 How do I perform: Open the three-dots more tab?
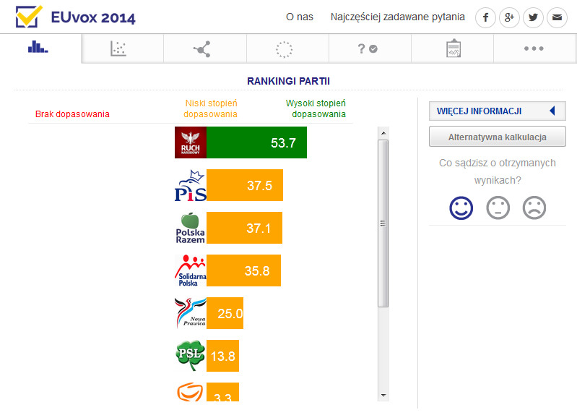(x=534, y=48)
